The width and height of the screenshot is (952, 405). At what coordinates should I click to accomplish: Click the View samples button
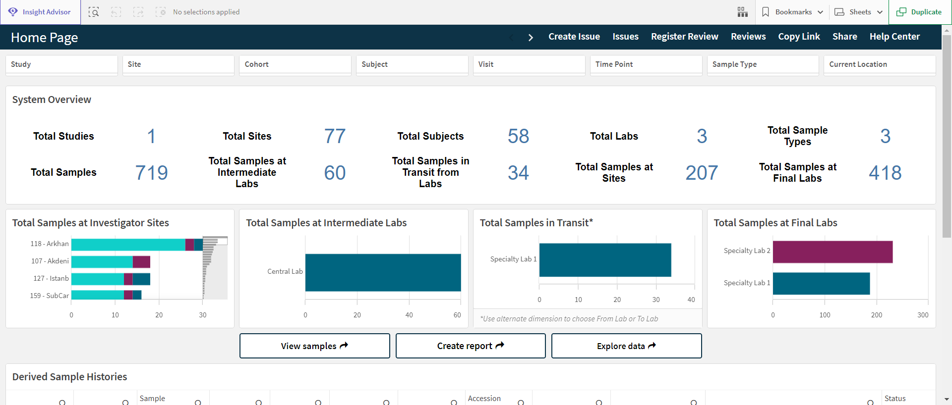coord(315,346)
